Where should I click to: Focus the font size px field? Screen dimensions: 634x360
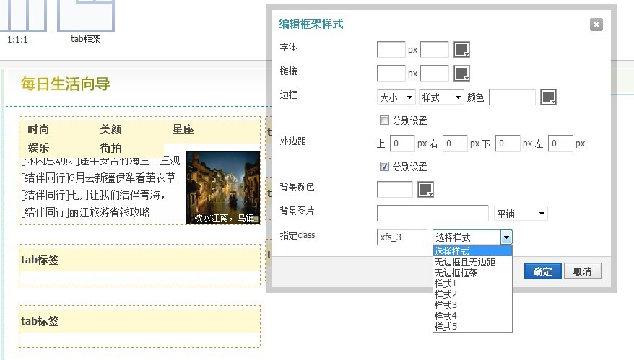391,49
